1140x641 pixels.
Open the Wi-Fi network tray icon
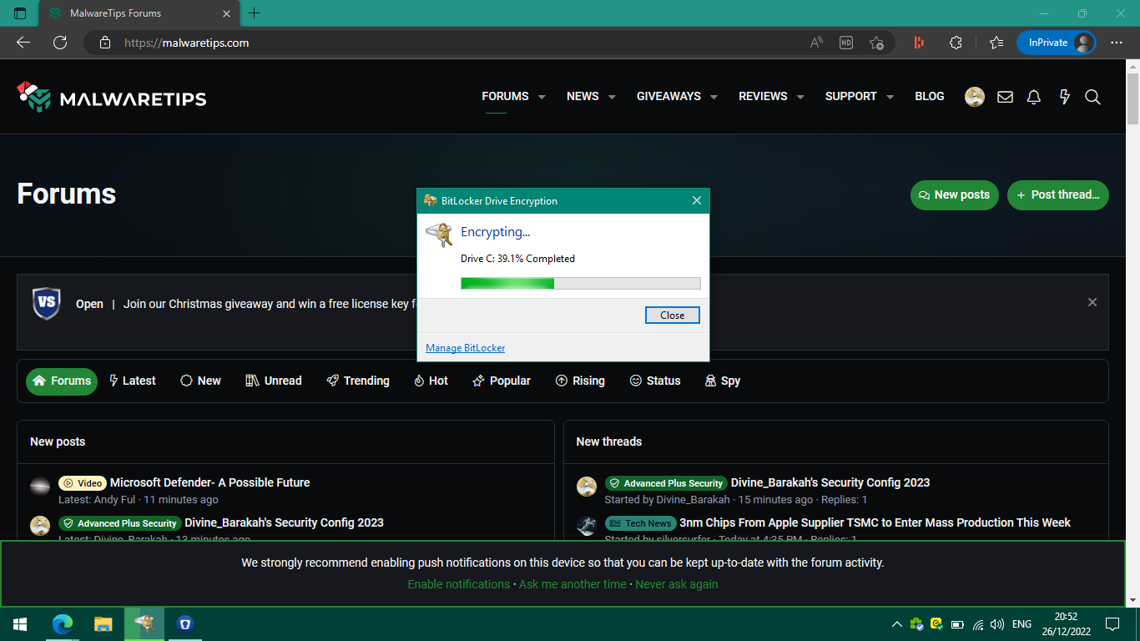point(978,624)
